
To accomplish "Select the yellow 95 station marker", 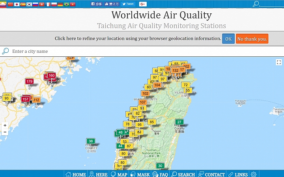I will click(x=140, y=125).
